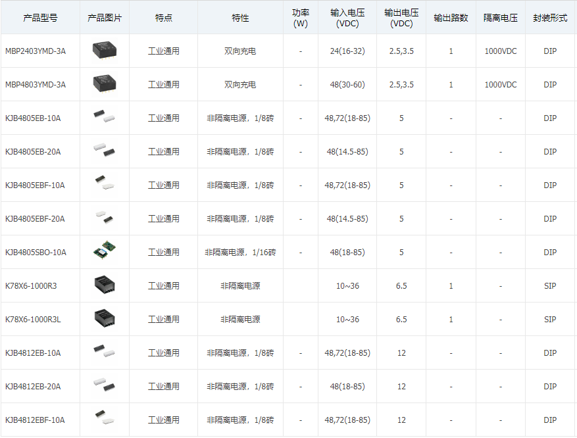Open model KJB4805SBO-10A

point(36,253)
